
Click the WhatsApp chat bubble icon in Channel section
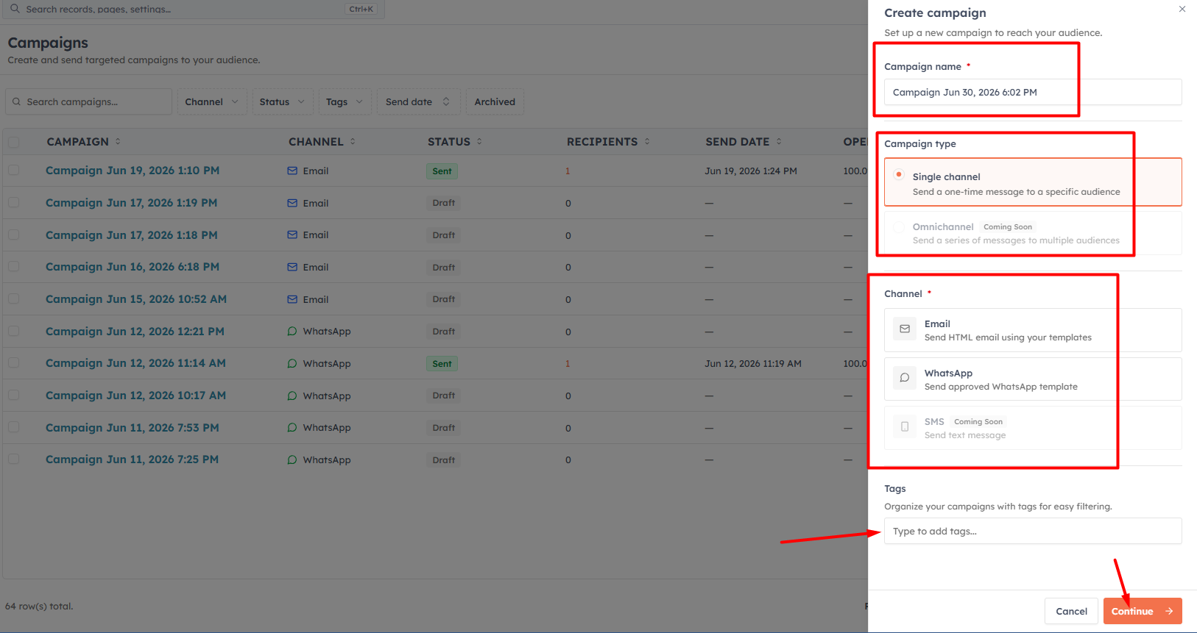click(905, 378)
